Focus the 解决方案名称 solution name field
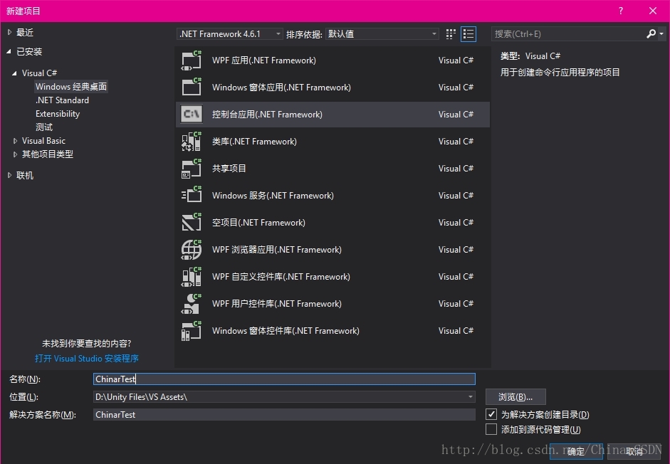The width and height of the screenshot is (670, 464). [x=284, y=414]
